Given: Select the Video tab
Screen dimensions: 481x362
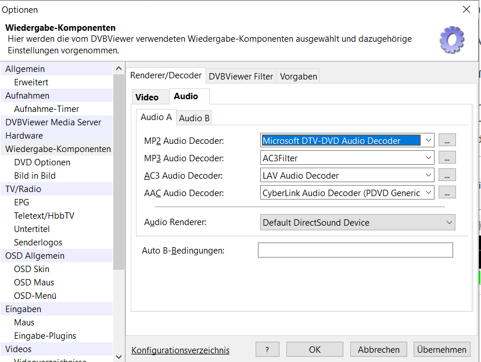Looking at the screenshot, I should coord(146,97).
